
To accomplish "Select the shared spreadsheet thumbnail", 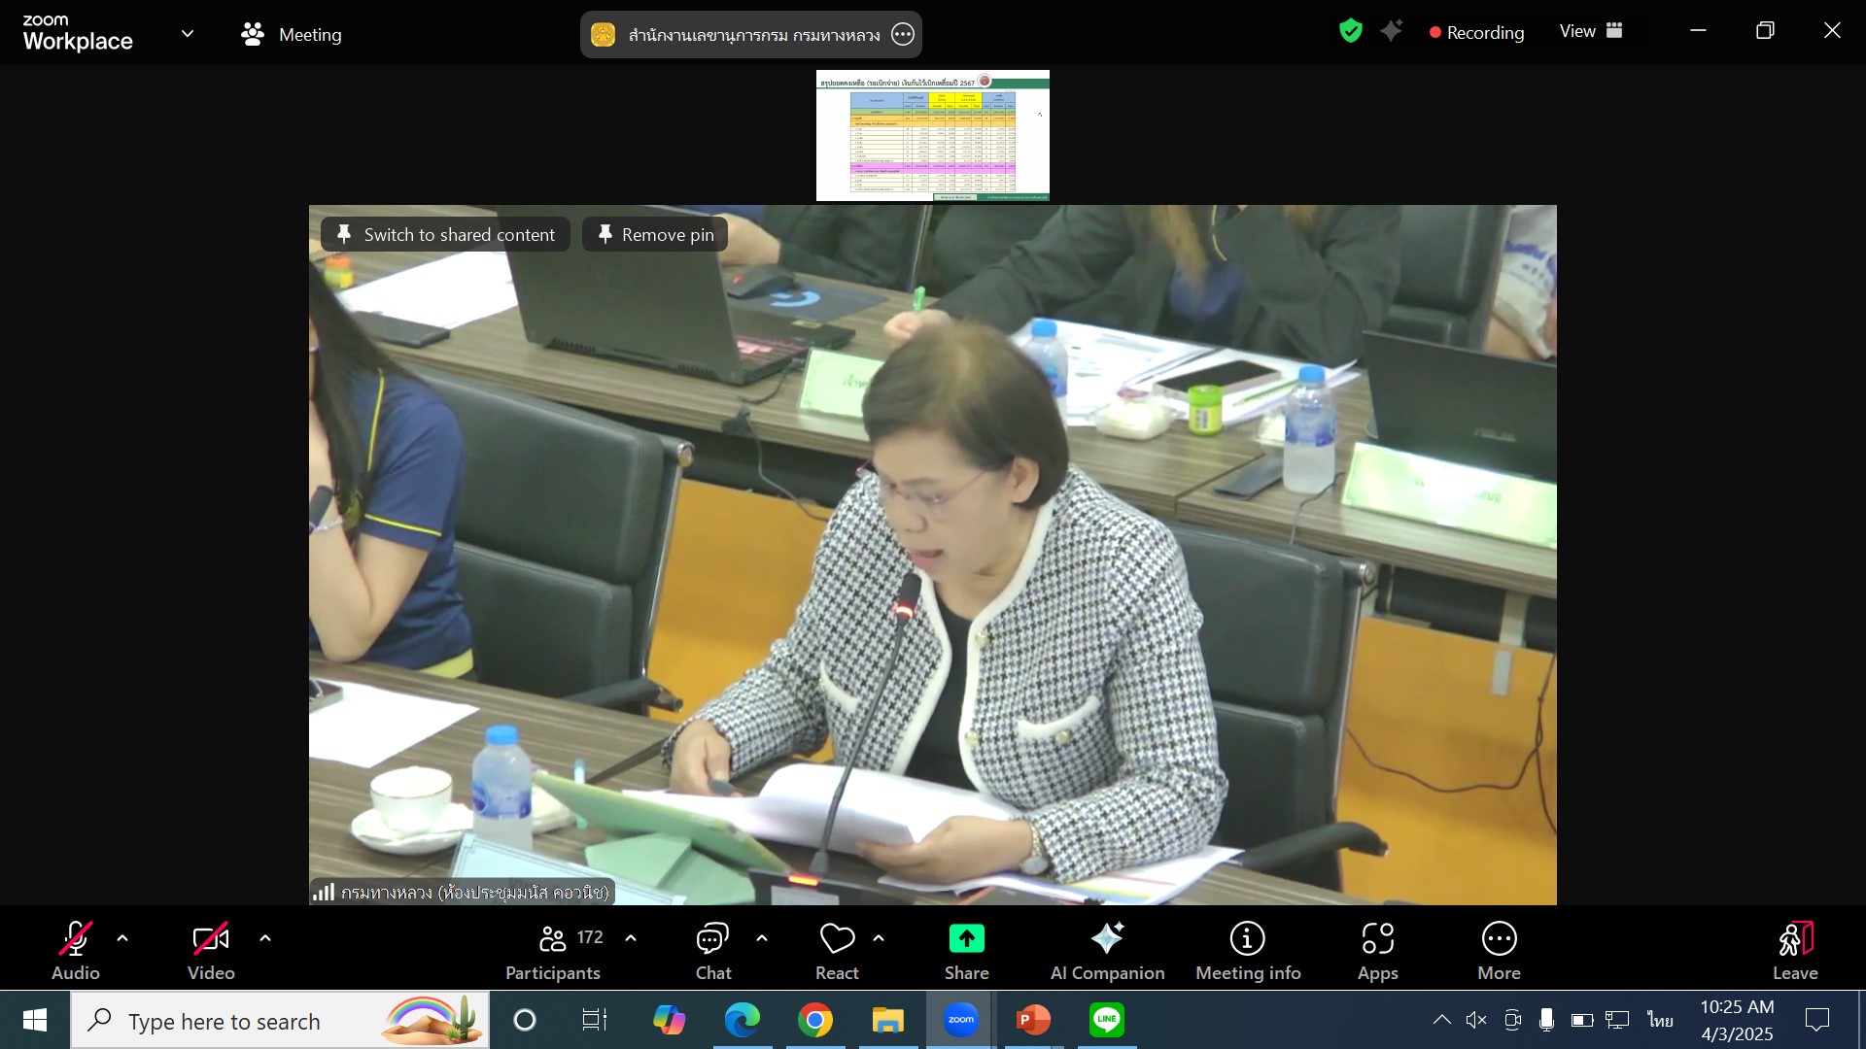I will tap(932, 135).
